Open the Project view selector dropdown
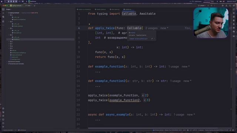Image resolution: width=237 pixels, height=133 pixels. (9, 9)
